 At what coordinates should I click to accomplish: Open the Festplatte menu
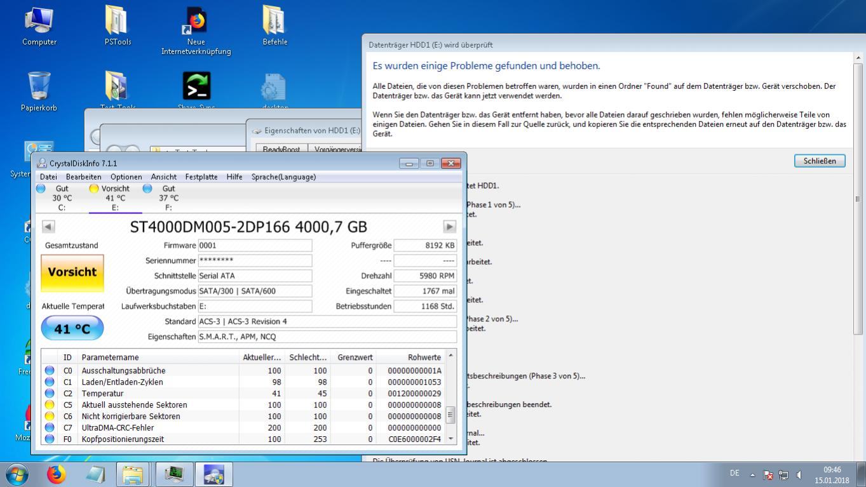coord(201,177)
